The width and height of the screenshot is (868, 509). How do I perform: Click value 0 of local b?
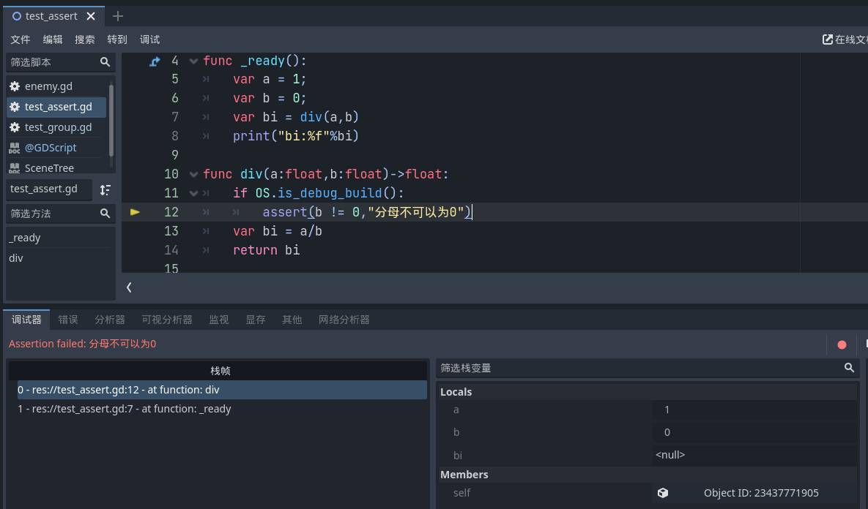click(x=754, y=432)
